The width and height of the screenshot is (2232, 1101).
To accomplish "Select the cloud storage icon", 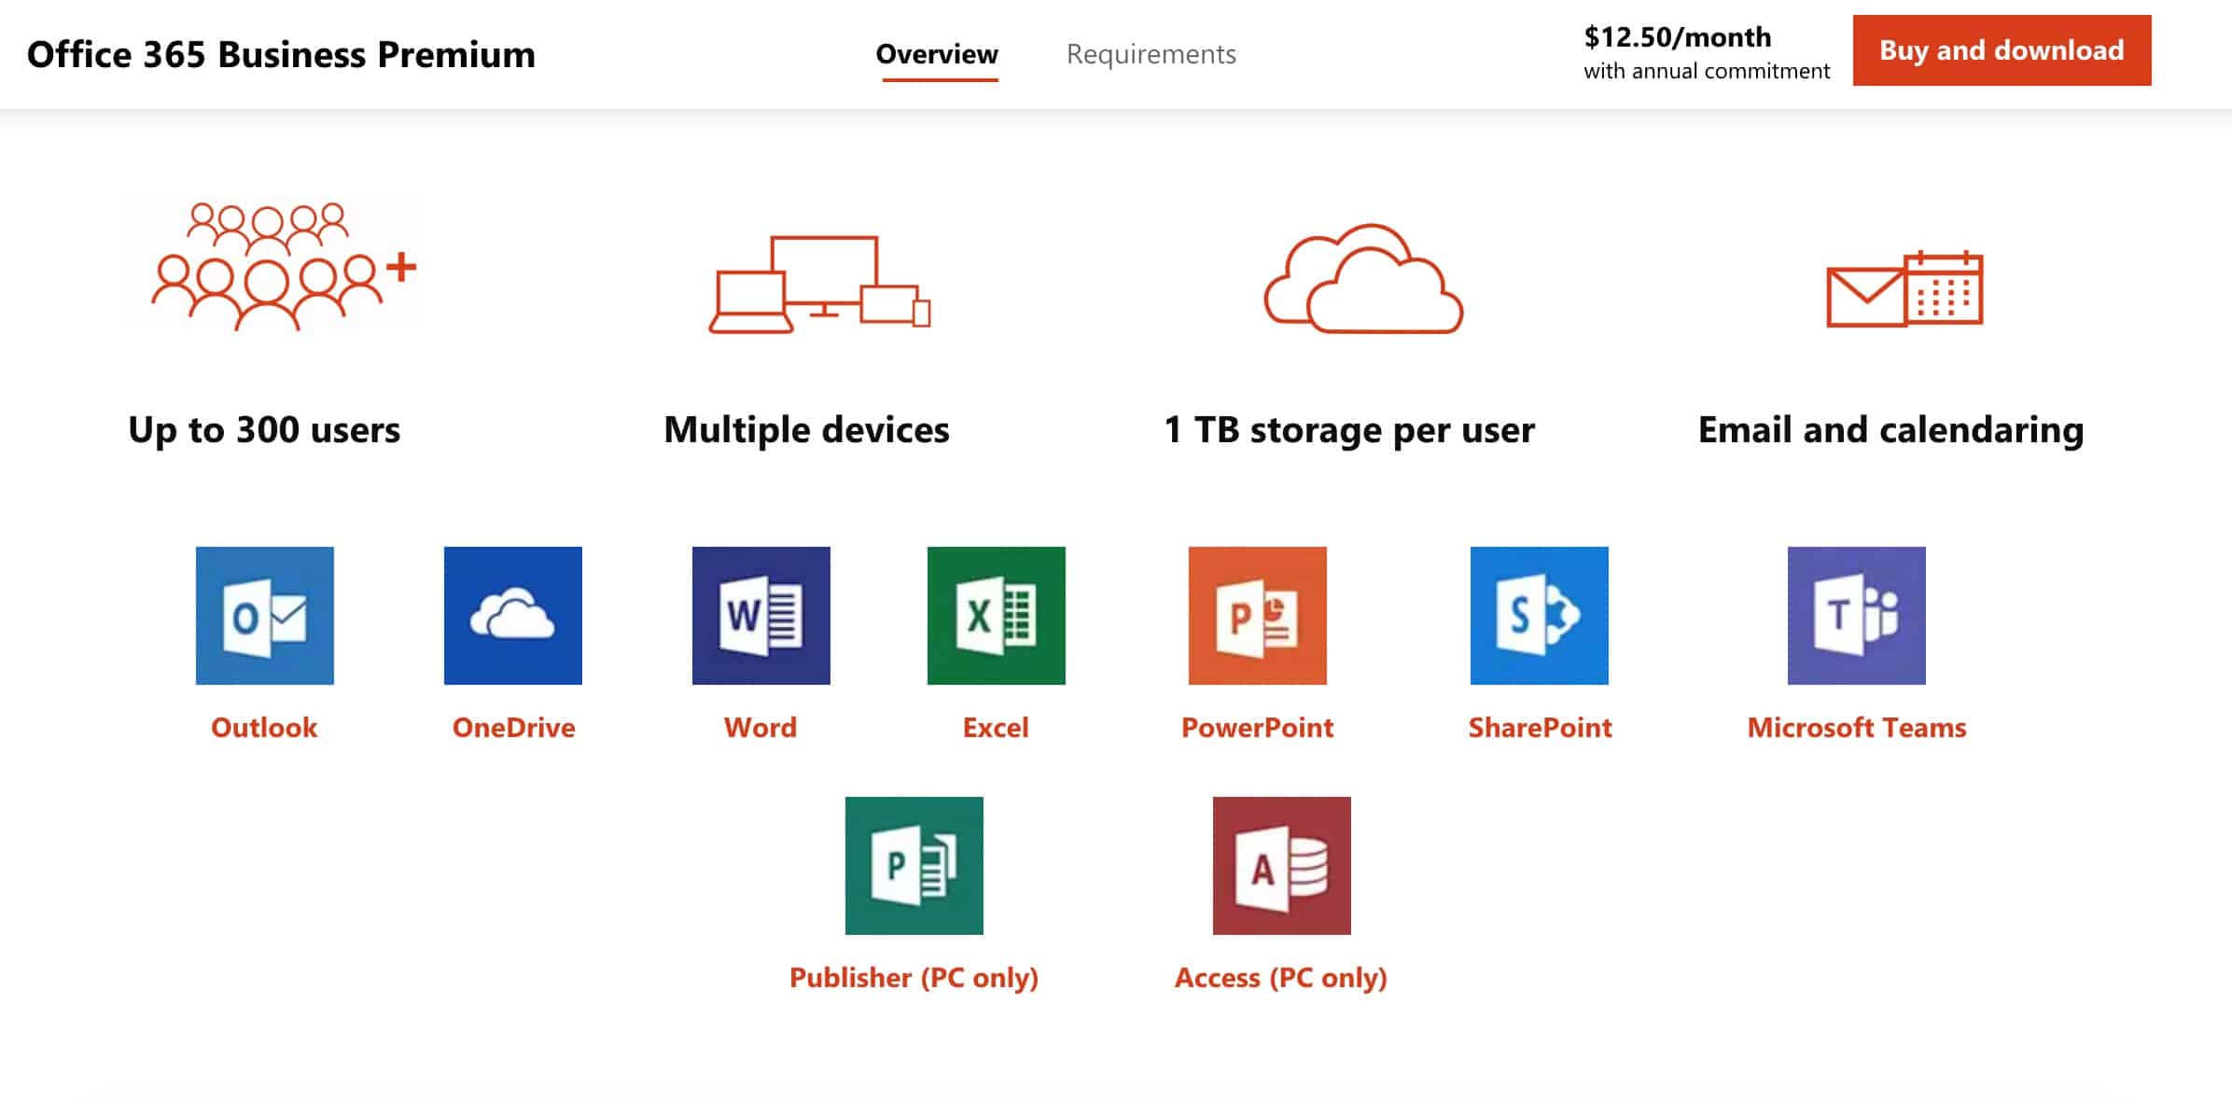I will (x=1363, y=278).
